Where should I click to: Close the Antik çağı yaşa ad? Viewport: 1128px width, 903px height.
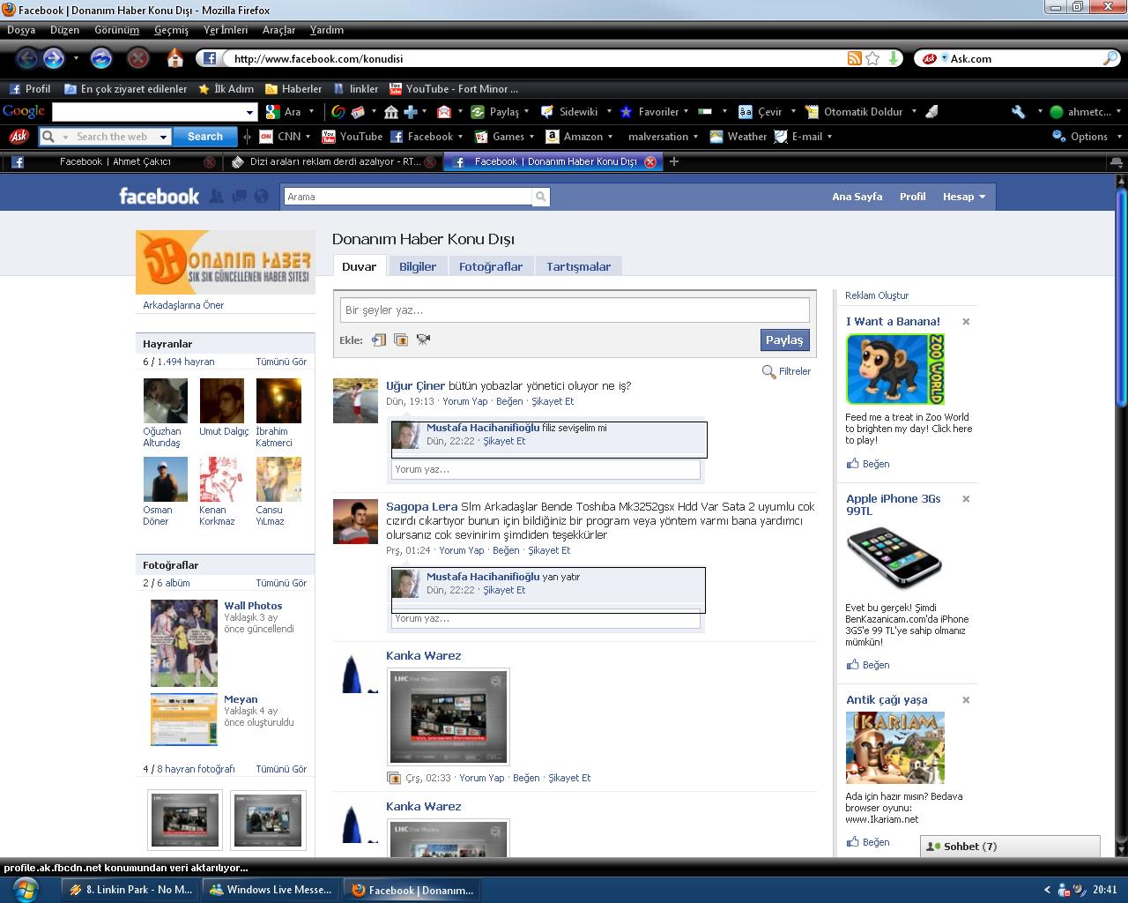click(x=966, y=700)
